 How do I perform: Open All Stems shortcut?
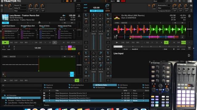(x=123, y=85)
